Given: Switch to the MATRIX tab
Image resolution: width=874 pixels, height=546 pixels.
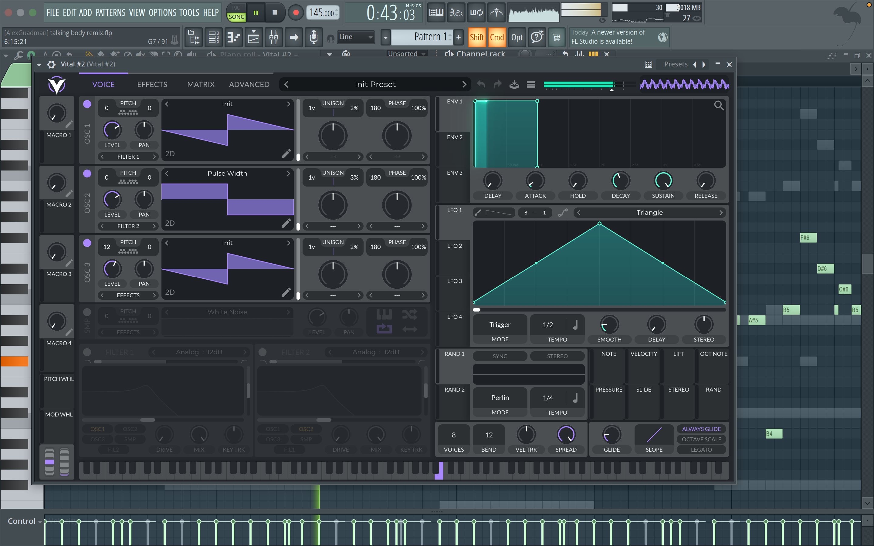Looking at the screenshot, I should 201,85.
